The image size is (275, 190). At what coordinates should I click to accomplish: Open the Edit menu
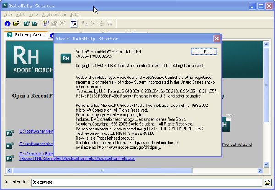pos(21,14)
